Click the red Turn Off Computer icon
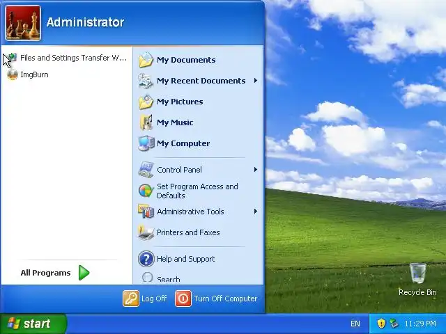Screen dimensions: 446x334 (x=183, y=299)
